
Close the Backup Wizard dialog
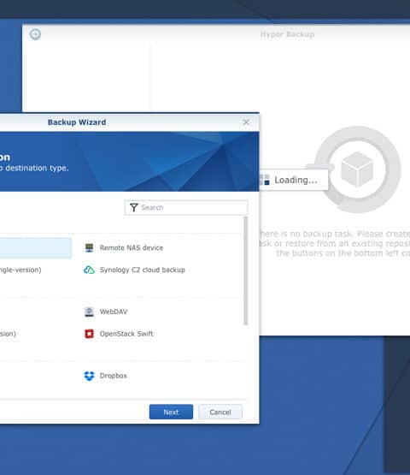246,122
